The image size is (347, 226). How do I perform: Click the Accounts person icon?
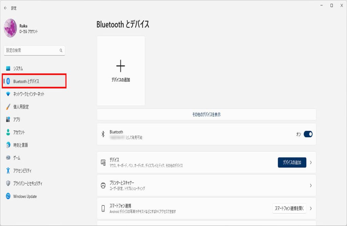click(8, 132)
